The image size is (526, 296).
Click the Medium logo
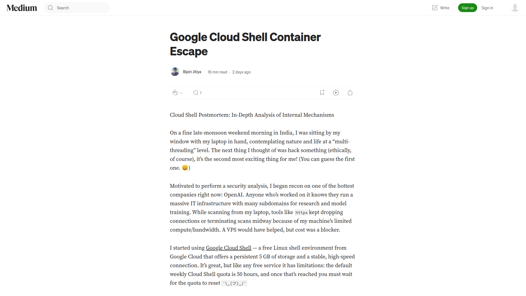22,8
